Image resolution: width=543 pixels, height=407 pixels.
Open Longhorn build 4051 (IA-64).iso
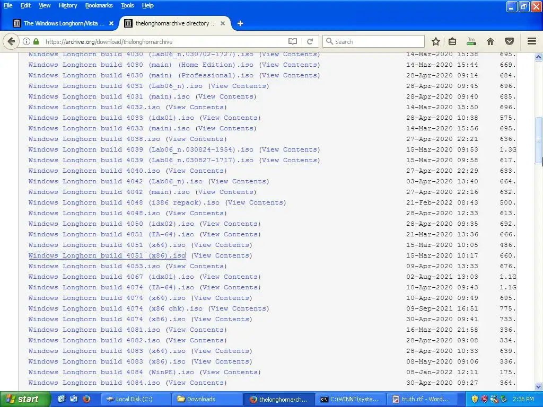[x=111, y=234]
